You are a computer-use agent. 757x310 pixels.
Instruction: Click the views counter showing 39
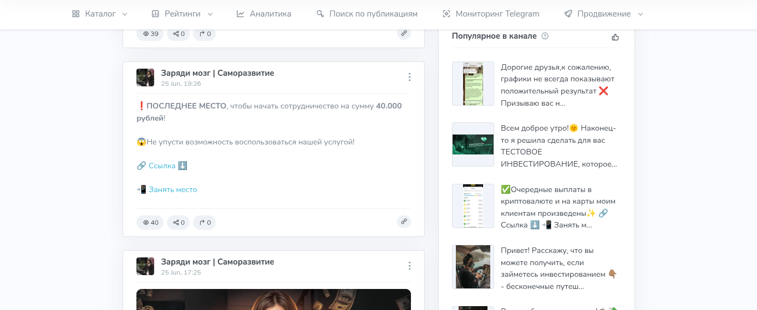pyautogui.click(x=150, y=34)
